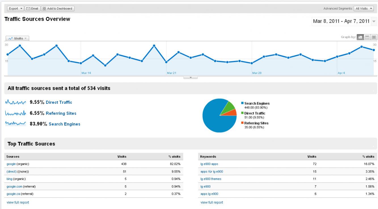
Task: Click the Sources column header
Action: coord(13,157)
